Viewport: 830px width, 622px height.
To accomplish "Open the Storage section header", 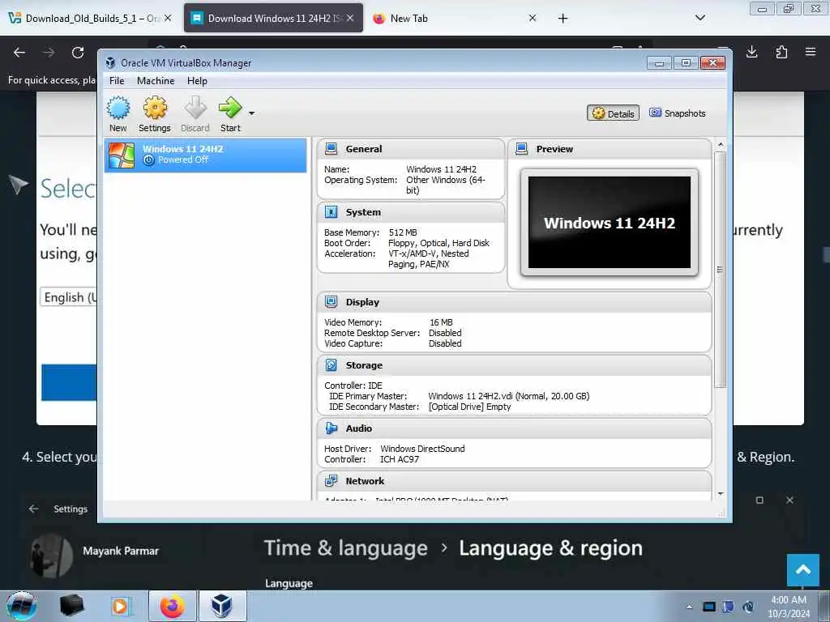I will click(x=514, y=365).
